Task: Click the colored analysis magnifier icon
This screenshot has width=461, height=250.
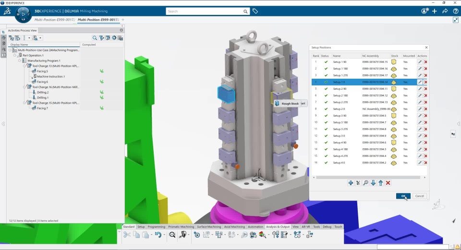Action: pyautogui.click(x=262, y=235)
